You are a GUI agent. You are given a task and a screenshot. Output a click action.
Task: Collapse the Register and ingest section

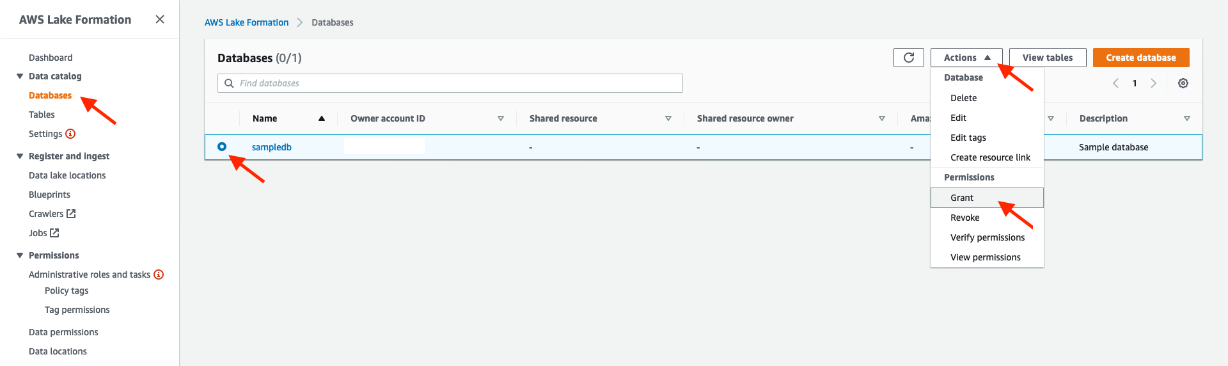click(x=20, y=156)
